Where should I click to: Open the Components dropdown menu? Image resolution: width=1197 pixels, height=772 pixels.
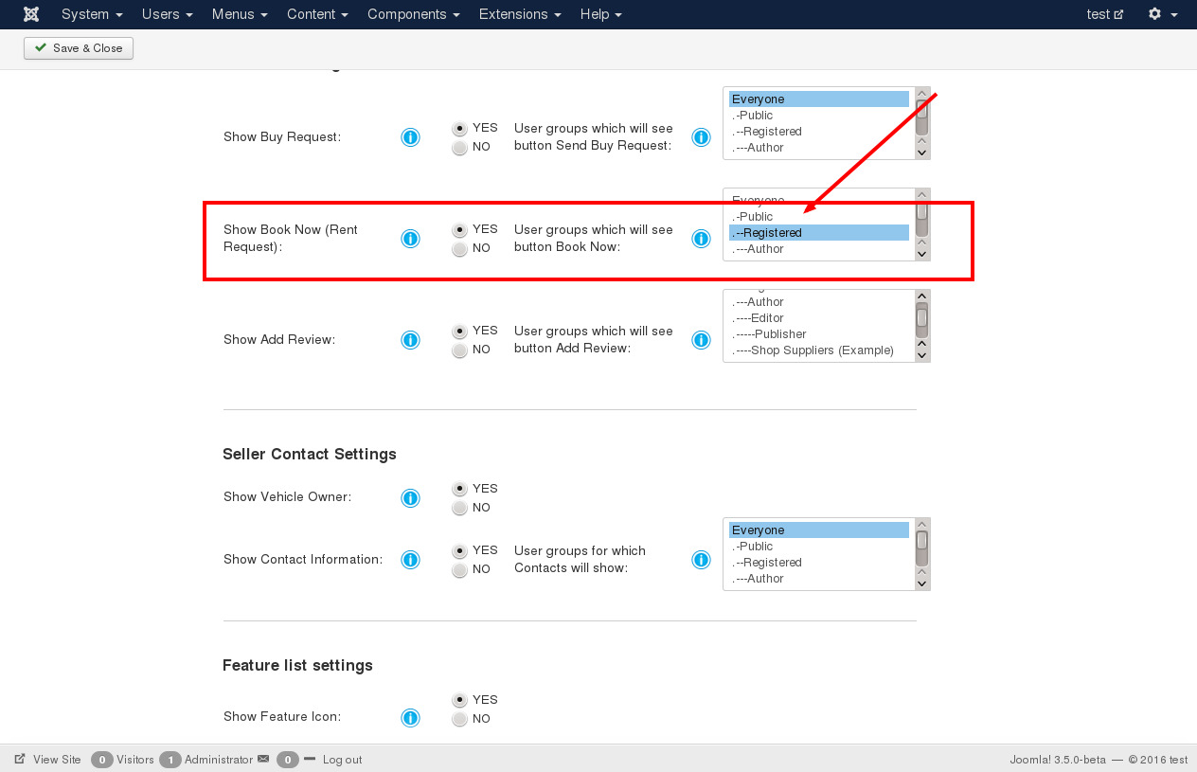(413, 14)
